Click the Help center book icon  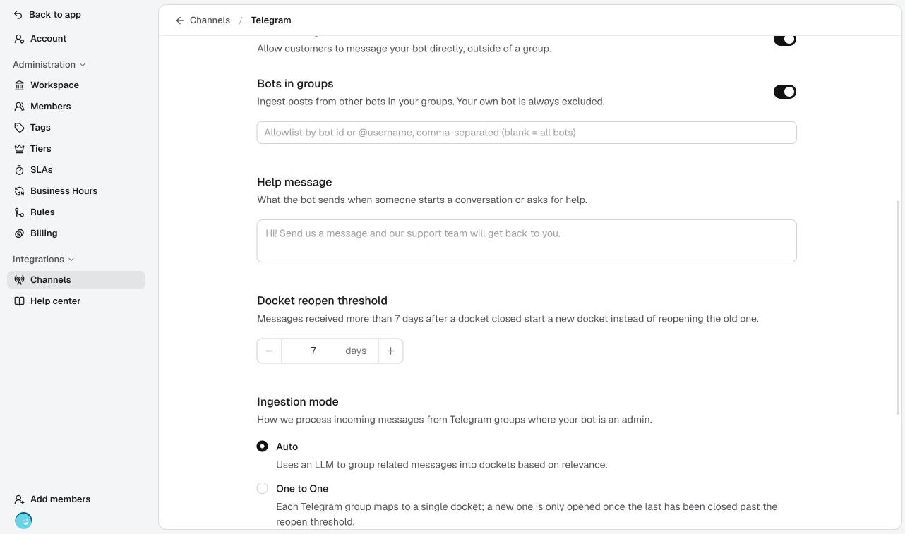(20, 301)
